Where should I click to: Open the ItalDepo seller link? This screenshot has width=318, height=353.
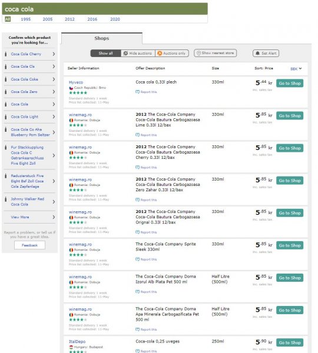point(77,341)
